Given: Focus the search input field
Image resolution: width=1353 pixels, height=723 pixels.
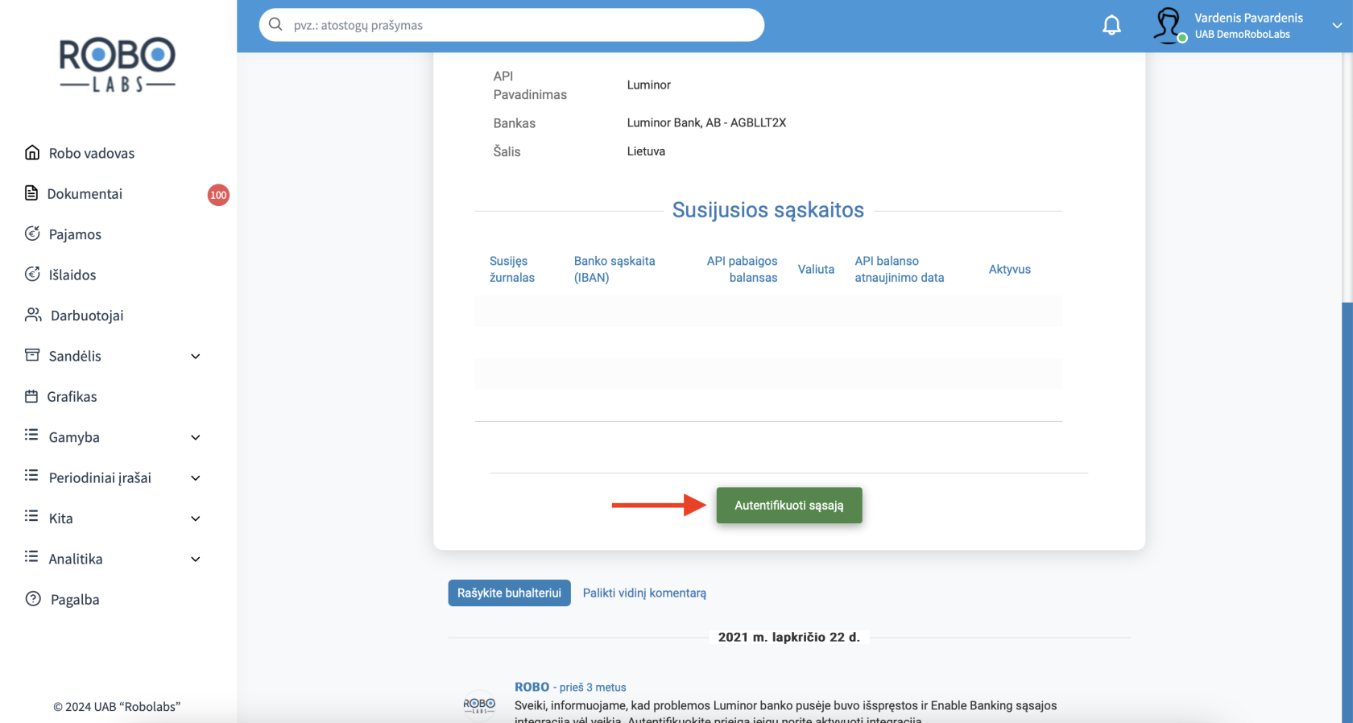Looking at the screenshot, I should [x=511, y=25].
